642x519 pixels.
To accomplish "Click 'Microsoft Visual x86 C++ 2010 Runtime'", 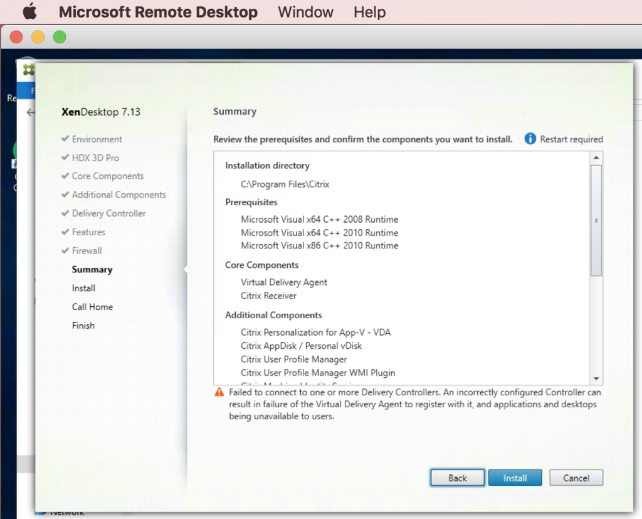I will [x=319, y=245].
